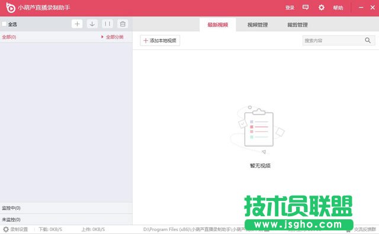Click the 添加本地视频 button
Viewport: 379px width, 234px height.
160,41
